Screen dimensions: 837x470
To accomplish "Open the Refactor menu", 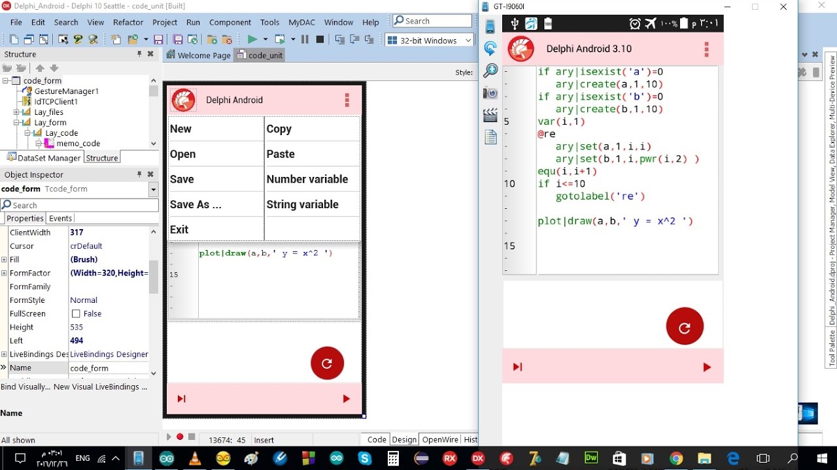I will point(128,22).
